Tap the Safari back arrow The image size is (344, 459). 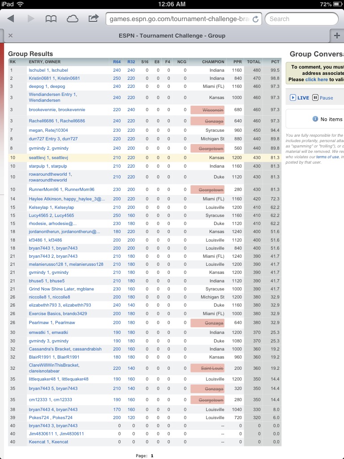pos(11,19)
